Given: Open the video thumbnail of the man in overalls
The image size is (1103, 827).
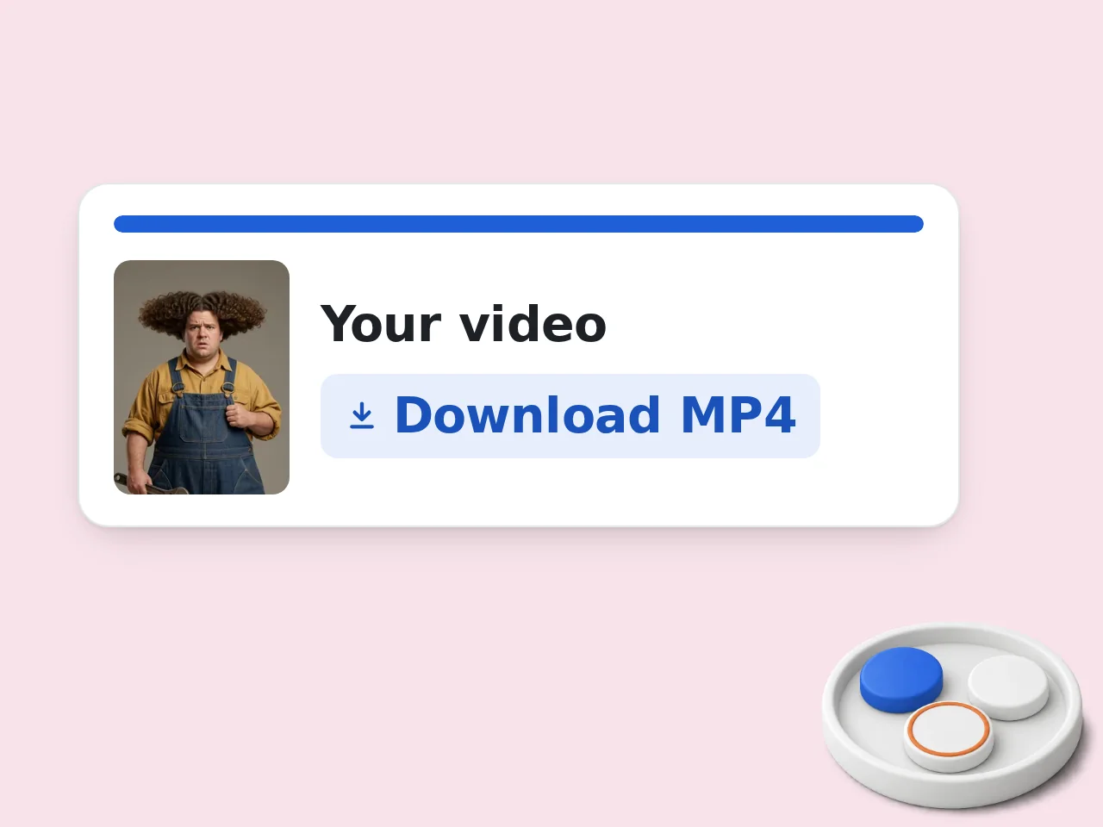Looking at the screenshot, I should [202, 377].
